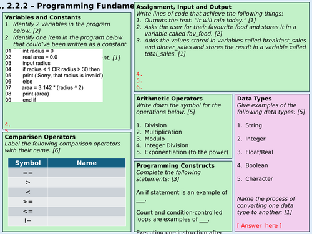Click the '<' symbol cell in the table
Image resolution: width=312 pixels, height=234 pixels.
28,192
